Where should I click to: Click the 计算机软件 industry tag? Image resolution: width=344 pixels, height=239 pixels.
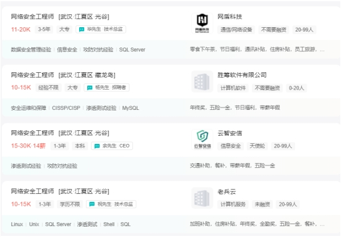pyautogui.click(x=233, y=88)
